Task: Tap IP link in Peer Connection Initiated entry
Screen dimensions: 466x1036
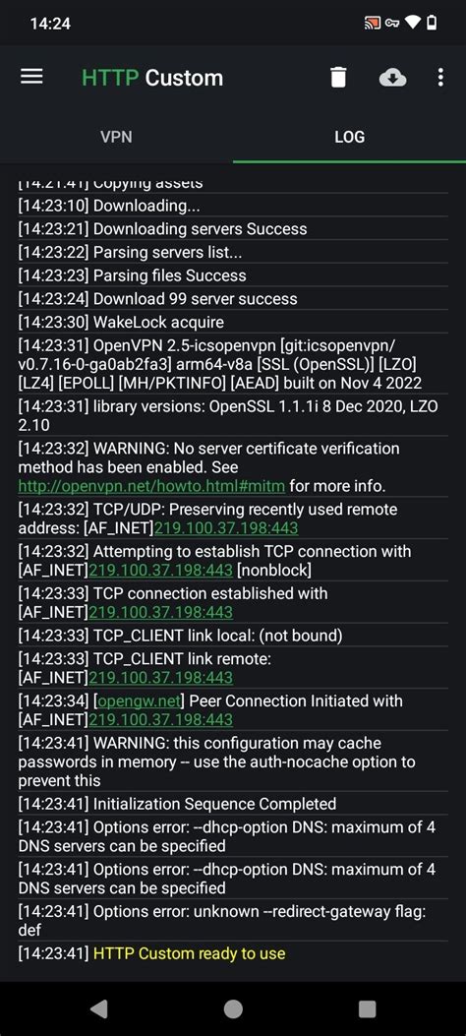Action: click(161, 720)
